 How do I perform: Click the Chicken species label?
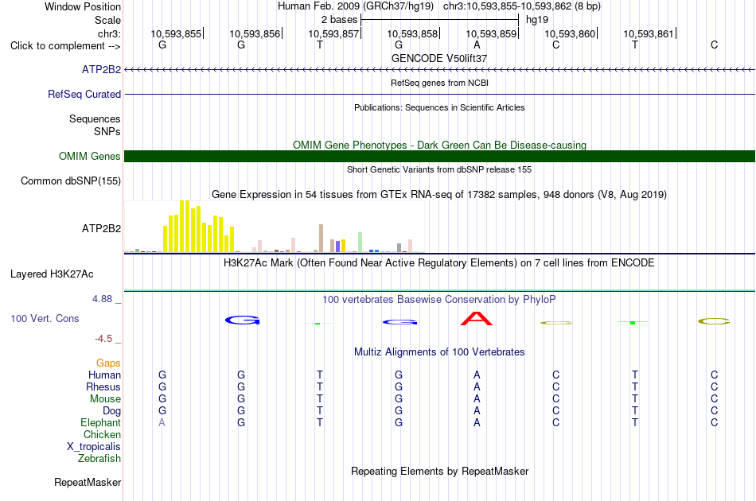pos(102,434)
